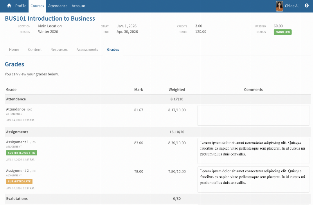Click the Chloe Ali username
The width and height of the screenshot is (313, 205).
[292, 6]
